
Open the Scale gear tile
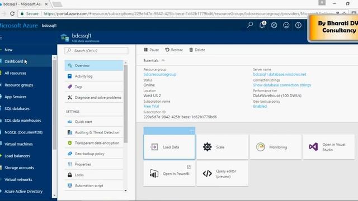pyautogui.click(x=223, y=147)
